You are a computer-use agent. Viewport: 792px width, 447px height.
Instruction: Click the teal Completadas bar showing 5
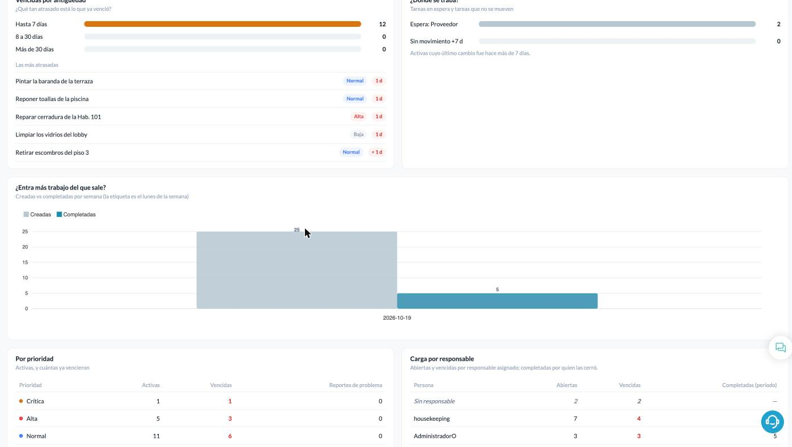pos(497,301)
